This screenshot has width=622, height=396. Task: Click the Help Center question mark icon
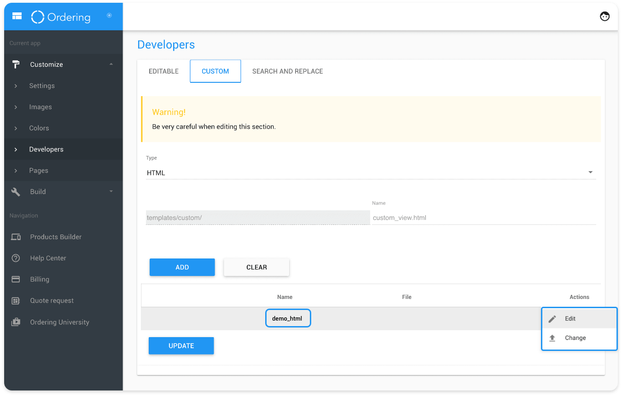(x=16, y=258)
